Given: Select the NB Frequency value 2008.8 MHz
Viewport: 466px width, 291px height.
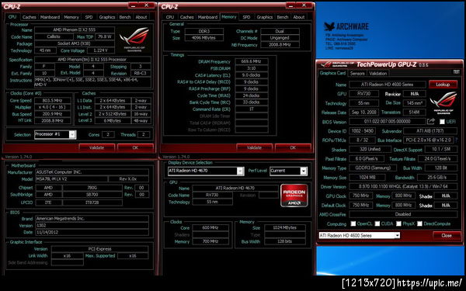Looking at the screenshot, I should (280, 45).
